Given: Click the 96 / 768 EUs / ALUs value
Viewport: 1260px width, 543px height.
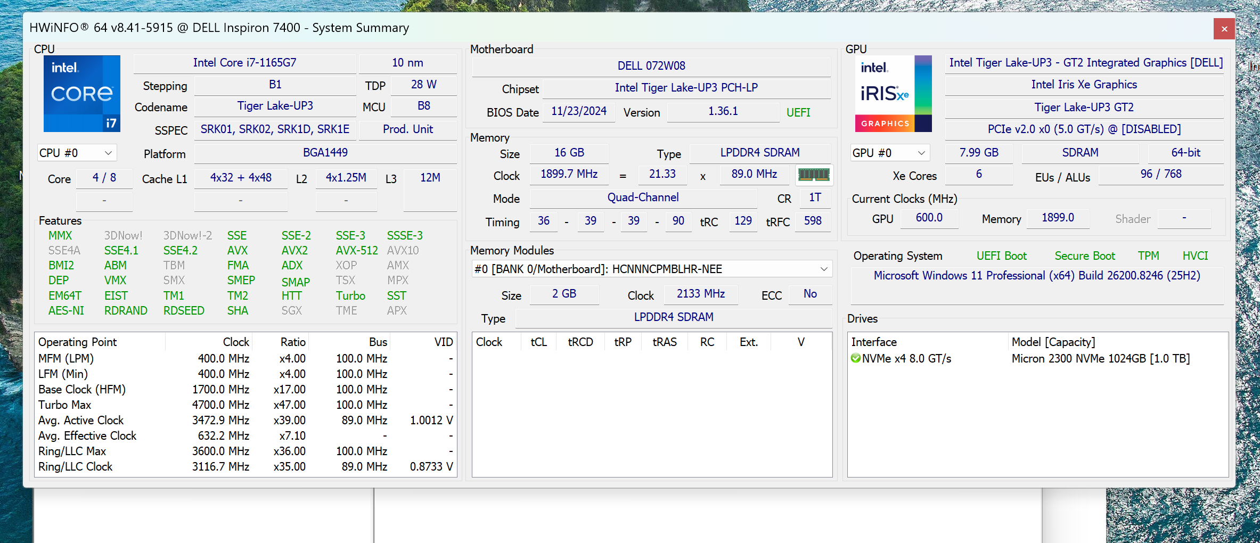Looking at the screenshot, I should pos(1161,174).
